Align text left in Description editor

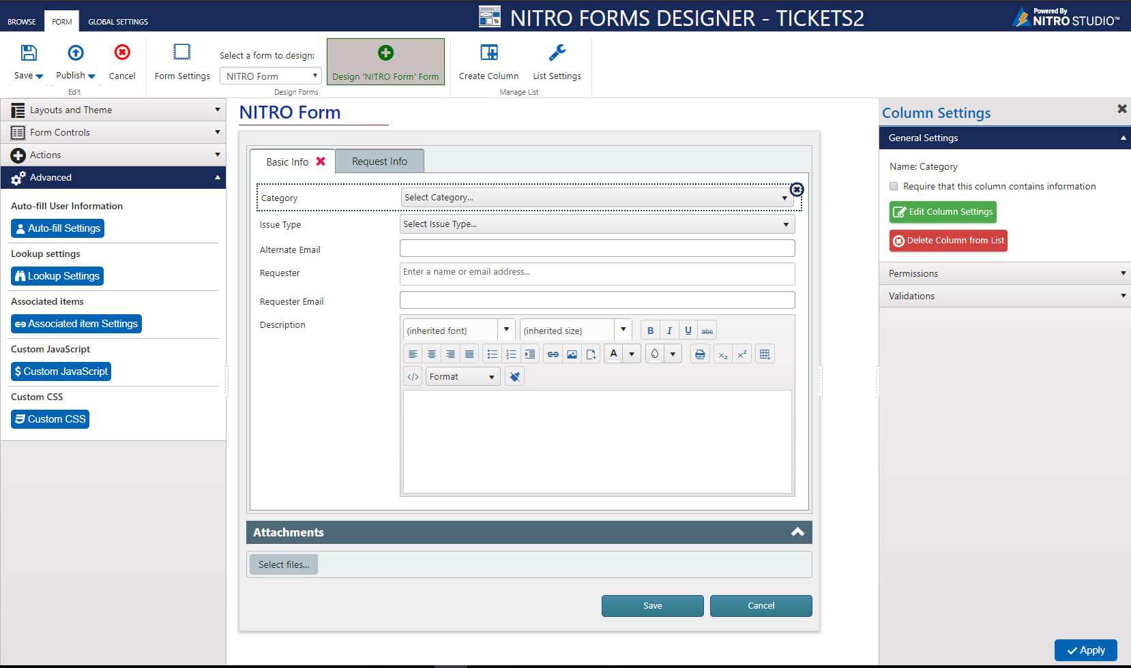click(413, 354)
